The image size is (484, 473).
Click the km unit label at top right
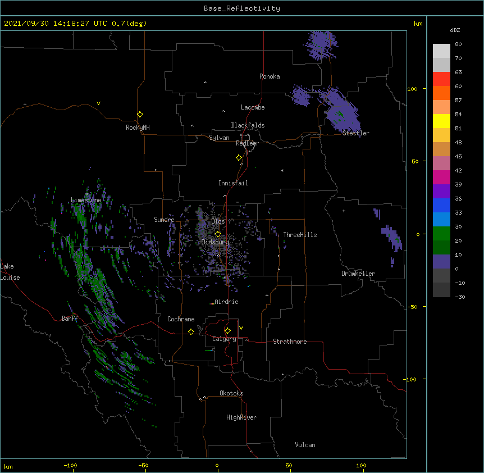418,24
